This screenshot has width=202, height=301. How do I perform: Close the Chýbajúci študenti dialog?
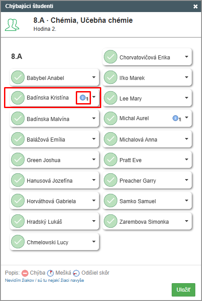click(x=195, y=6)
